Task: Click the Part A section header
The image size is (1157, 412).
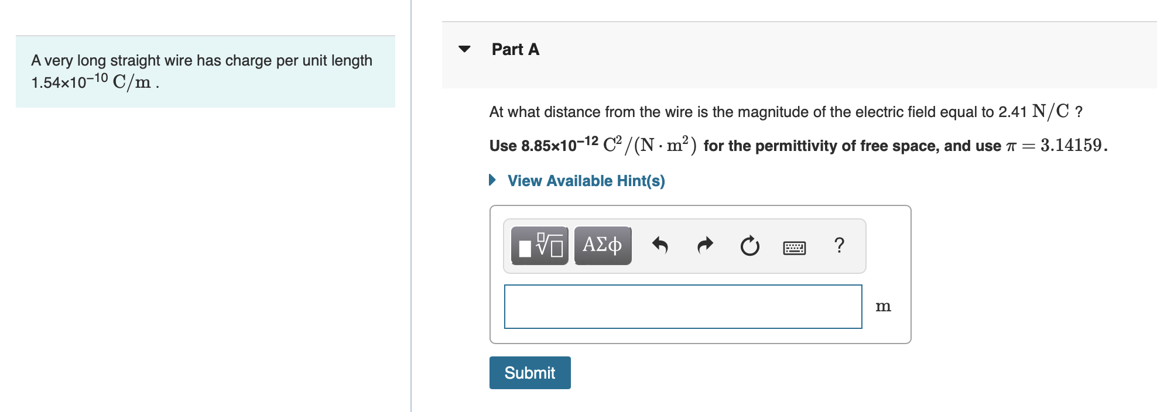Action: (515, 49)
